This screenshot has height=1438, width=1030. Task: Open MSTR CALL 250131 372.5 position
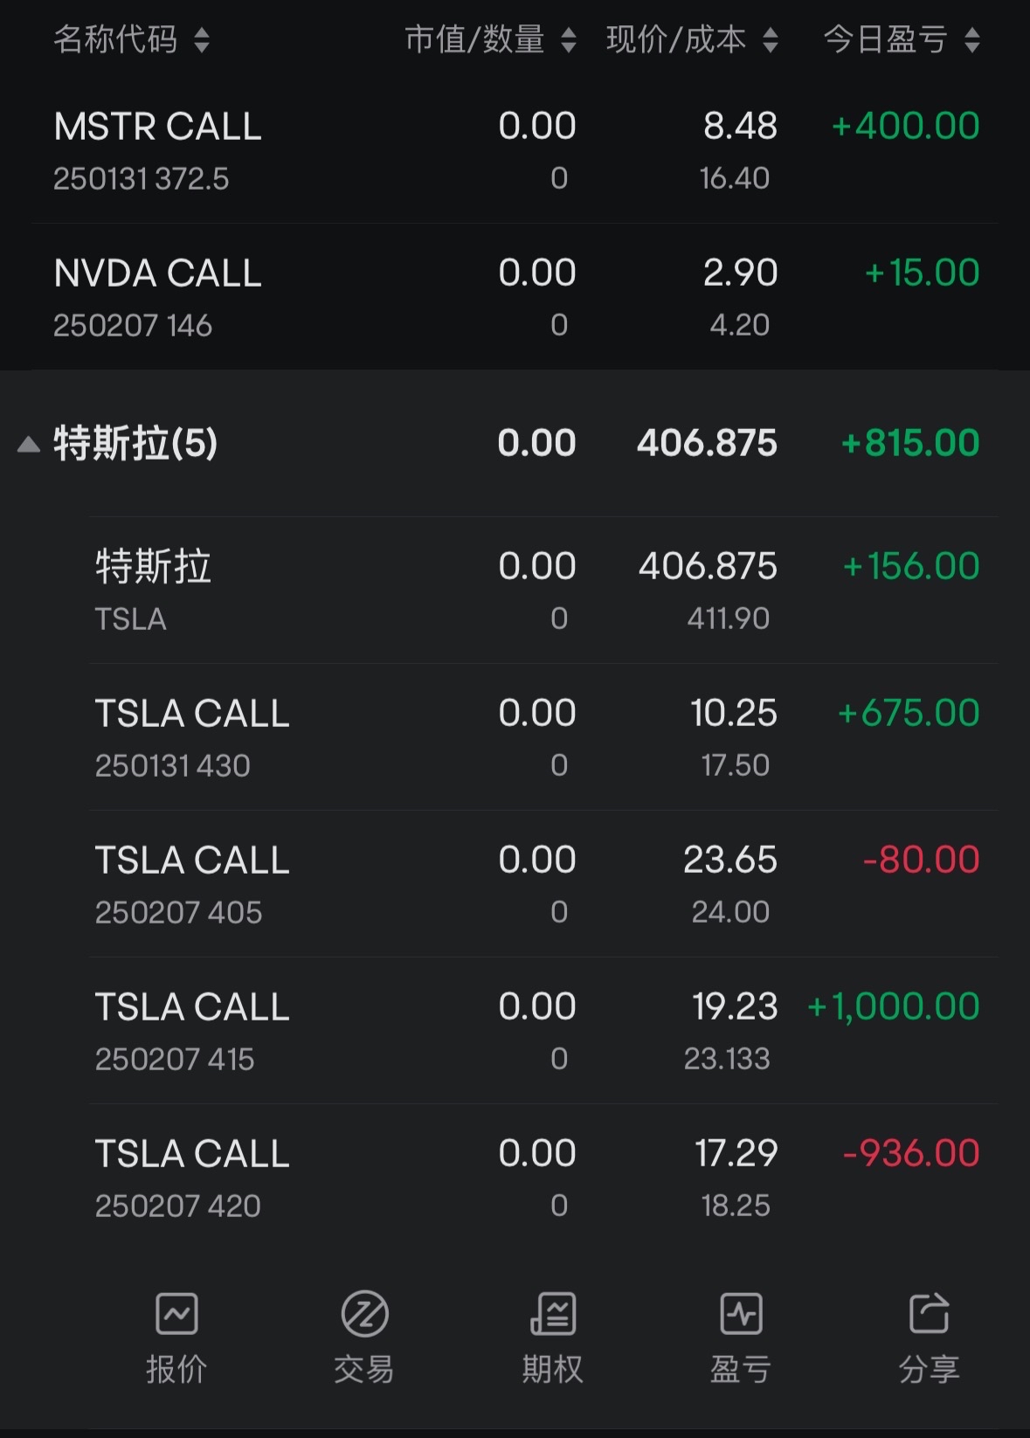click(515, 150)
